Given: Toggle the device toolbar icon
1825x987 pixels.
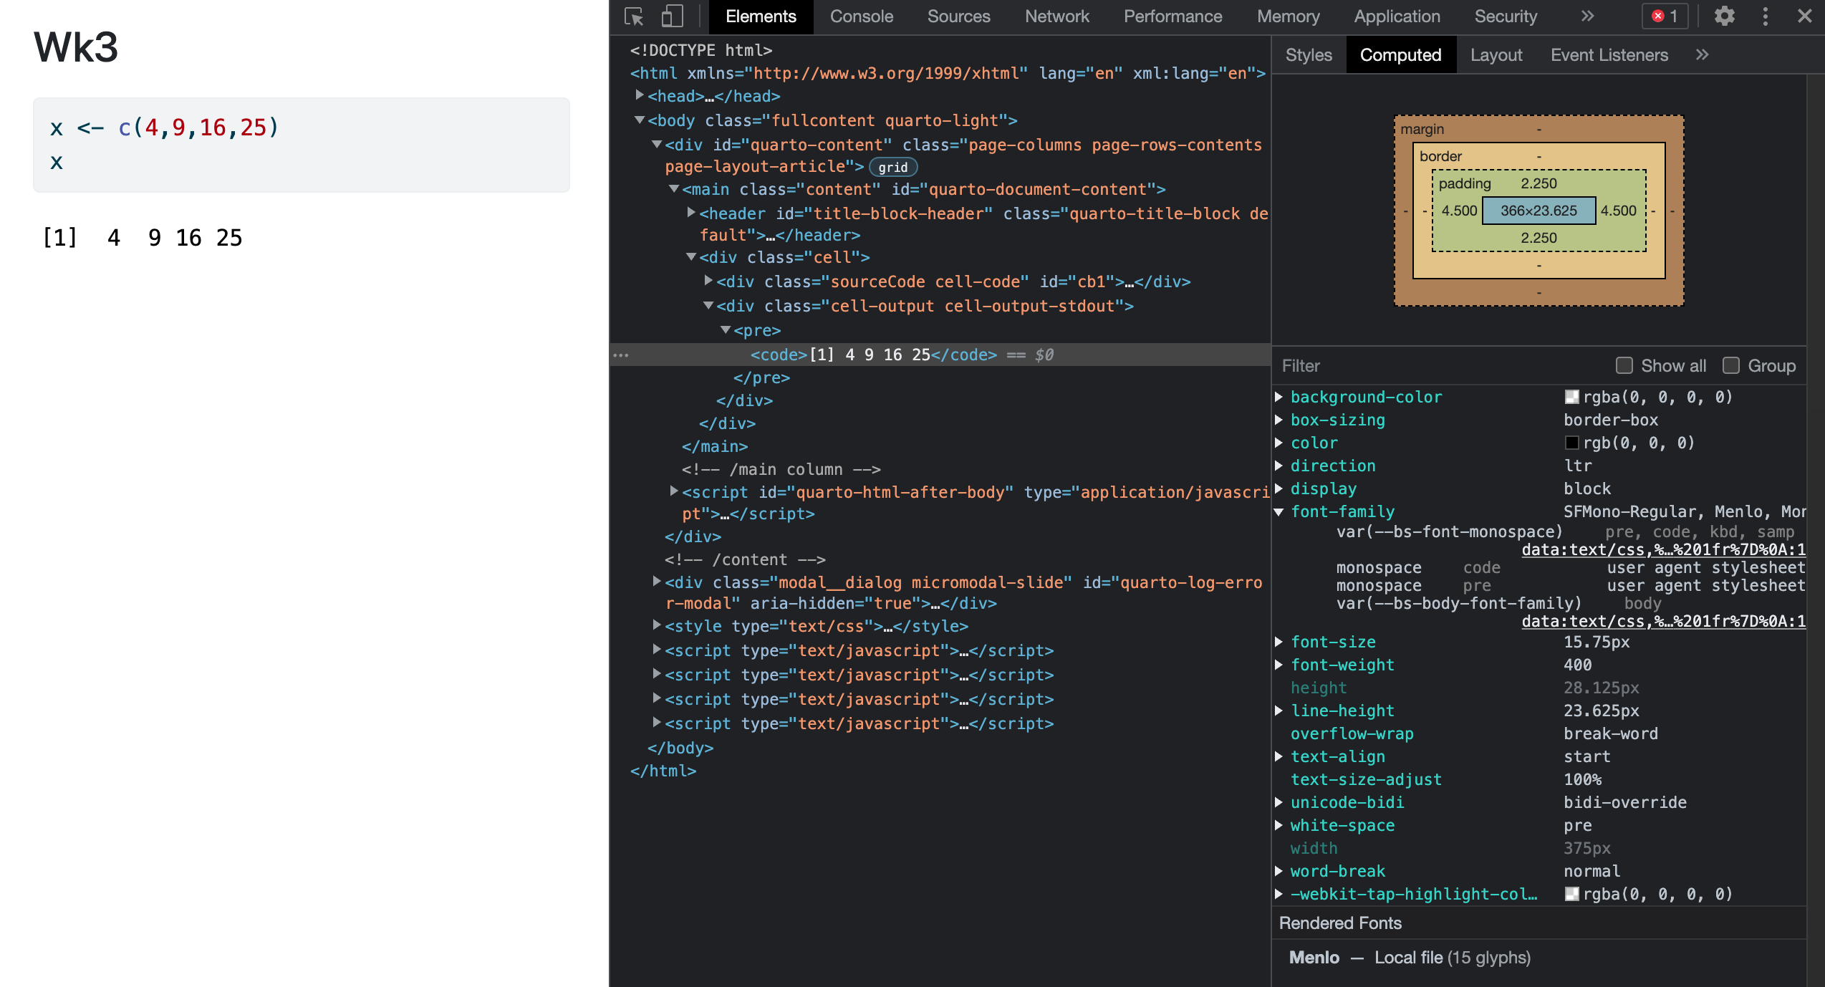Looking at the screenshot, I should tap(672, 16).
